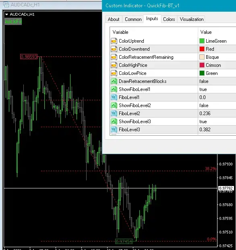Open the ColorRetracementRemaining Bisque value dropdown
Viewport: 236px width, 250px height.
pos(217,57)
